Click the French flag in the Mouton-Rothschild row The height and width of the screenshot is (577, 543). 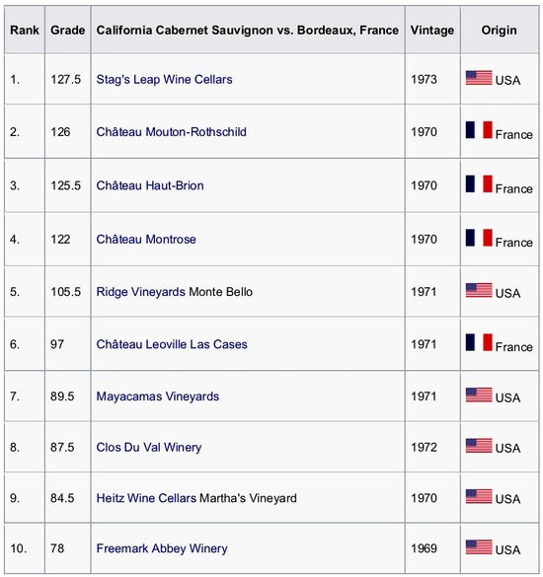click(x=479, y=130)
